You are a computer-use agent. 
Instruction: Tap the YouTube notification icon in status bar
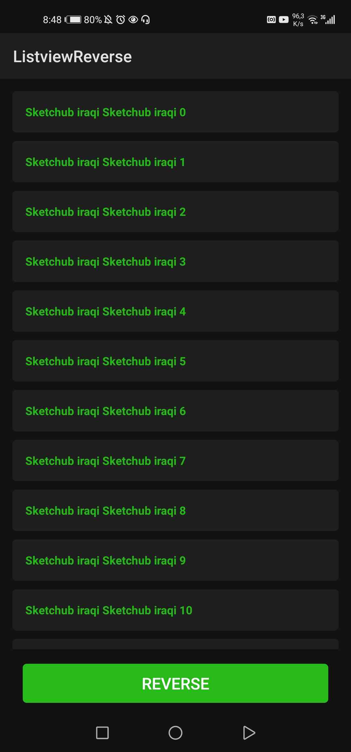pos(284,20)
